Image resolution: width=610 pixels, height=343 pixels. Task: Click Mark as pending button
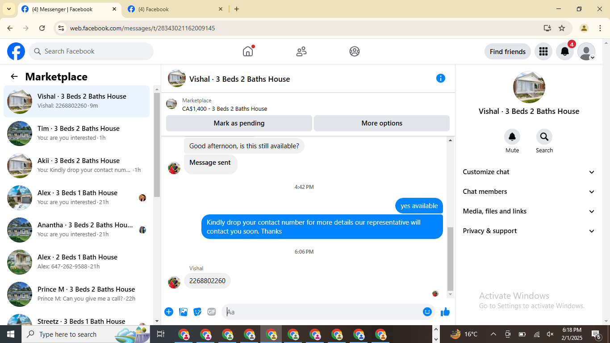[239, 123]
